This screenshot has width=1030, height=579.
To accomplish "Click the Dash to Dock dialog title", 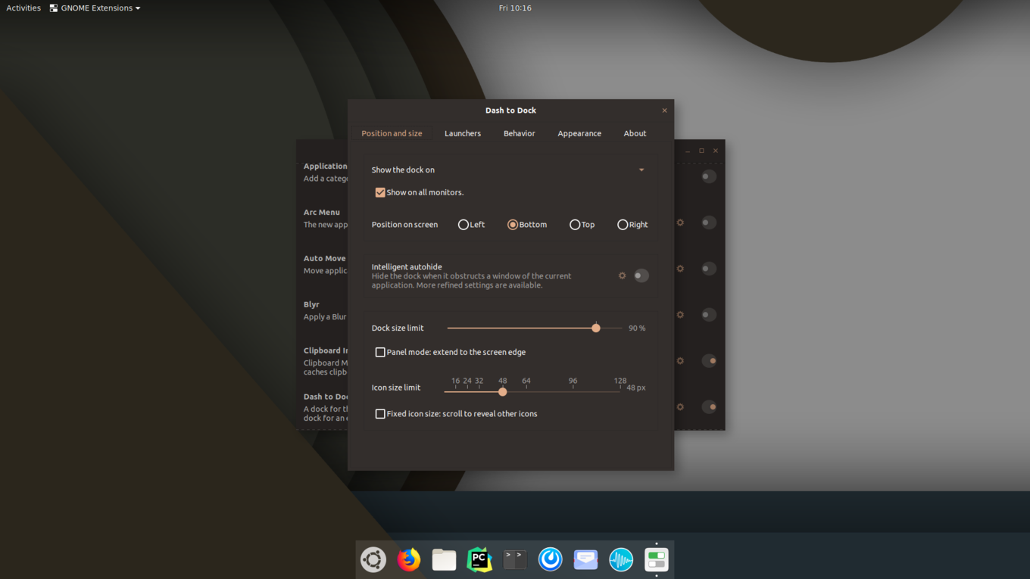I will point(510,111).
